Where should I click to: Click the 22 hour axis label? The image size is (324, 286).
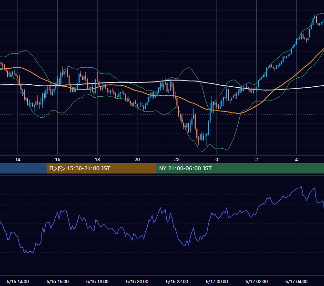[x=177, y=160]
